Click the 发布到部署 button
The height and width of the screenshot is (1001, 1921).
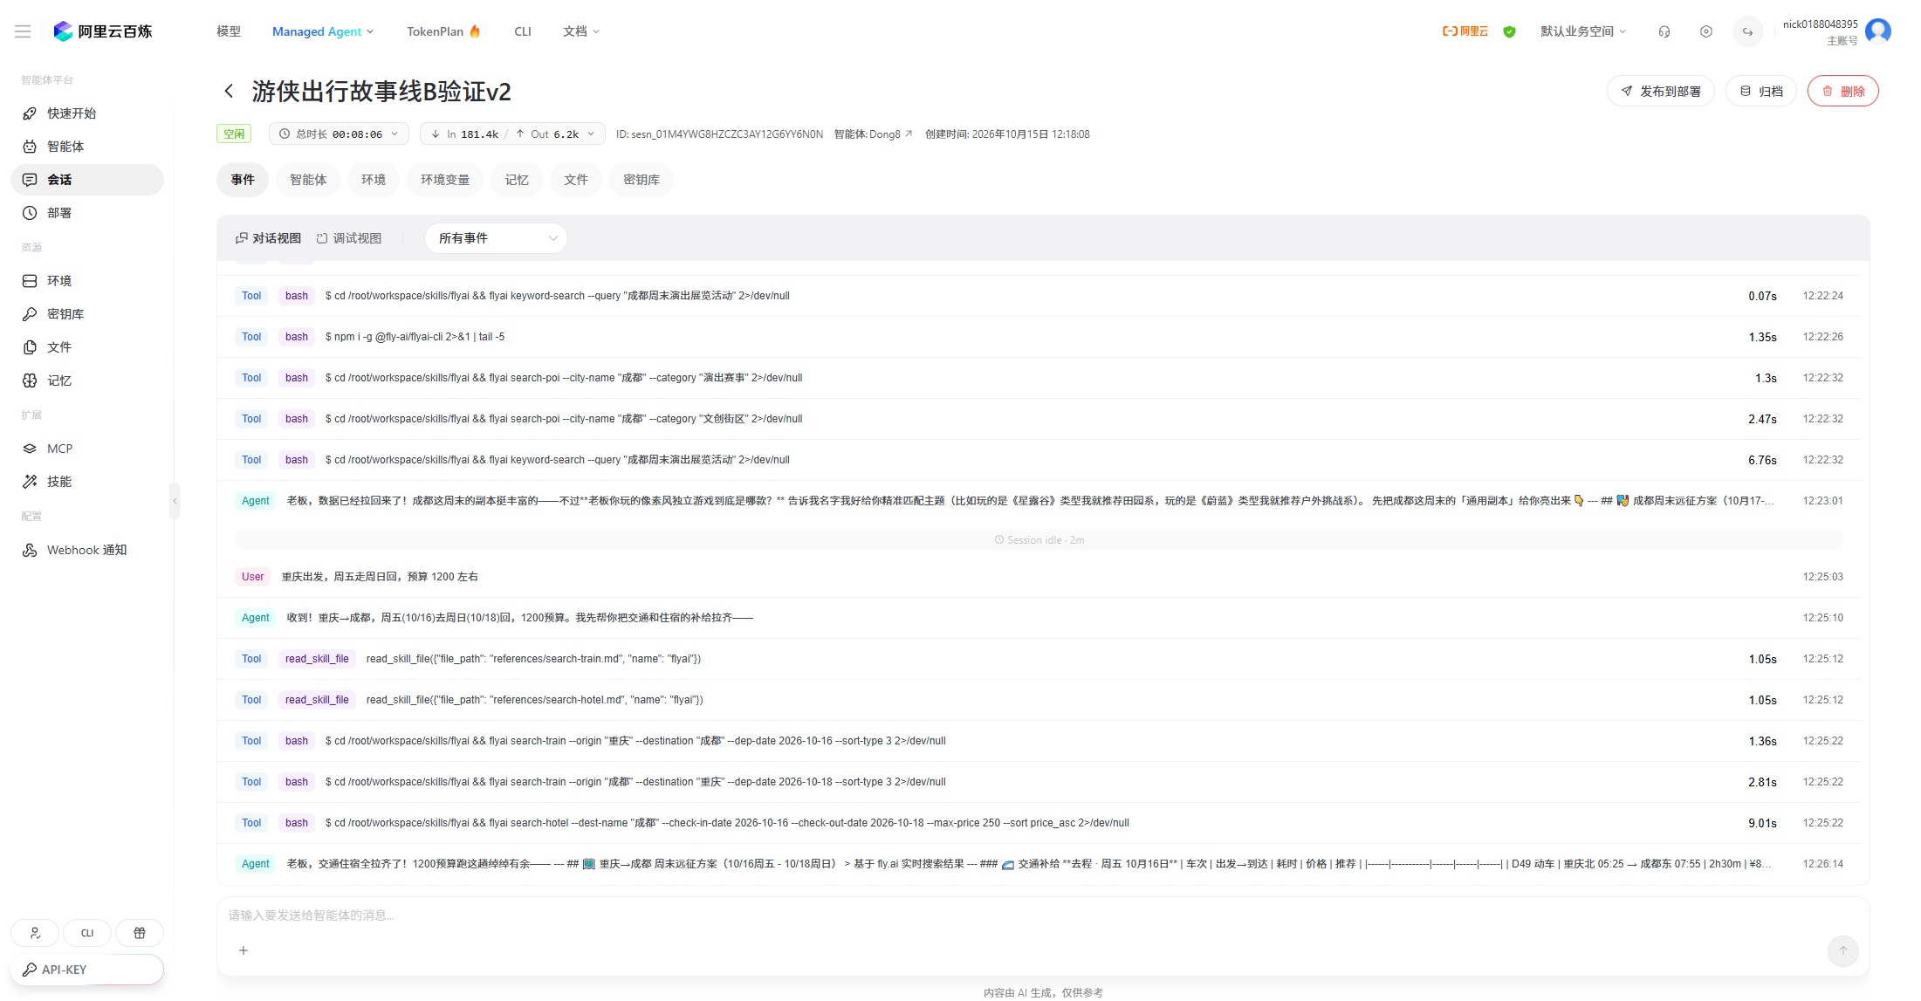1661,91
